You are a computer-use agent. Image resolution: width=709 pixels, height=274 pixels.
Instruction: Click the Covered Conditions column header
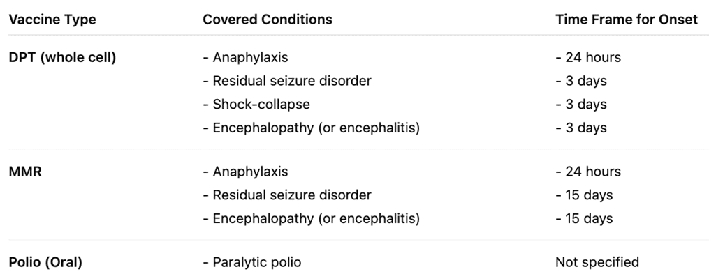click(x=268, y=20)
